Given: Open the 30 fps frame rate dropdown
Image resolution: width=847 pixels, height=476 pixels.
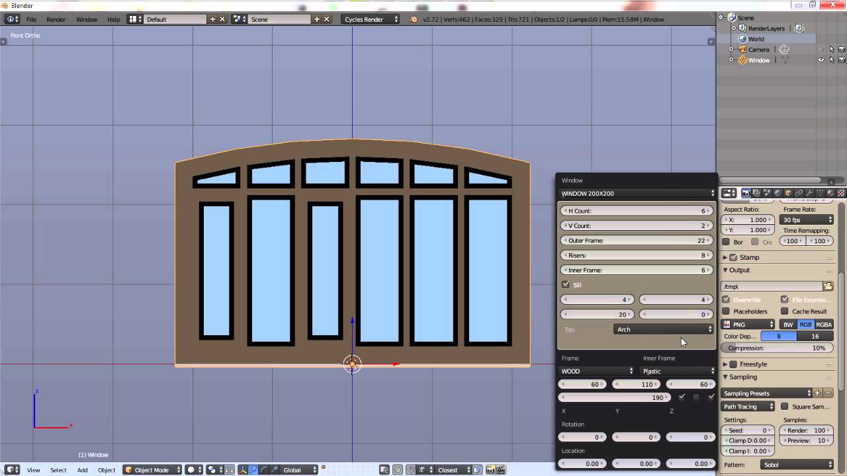Looking at the screenshot, I should pos(807,219).
